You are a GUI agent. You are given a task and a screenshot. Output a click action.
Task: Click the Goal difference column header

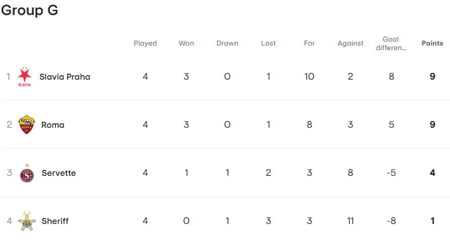[391, 43]
